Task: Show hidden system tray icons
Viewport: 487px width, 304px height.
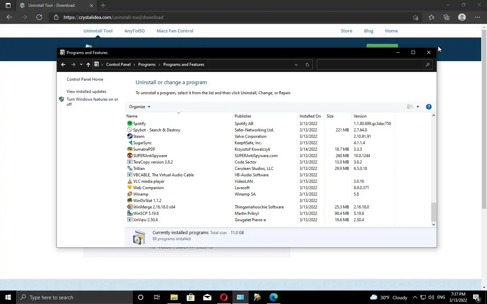Action: coord(415,298)
